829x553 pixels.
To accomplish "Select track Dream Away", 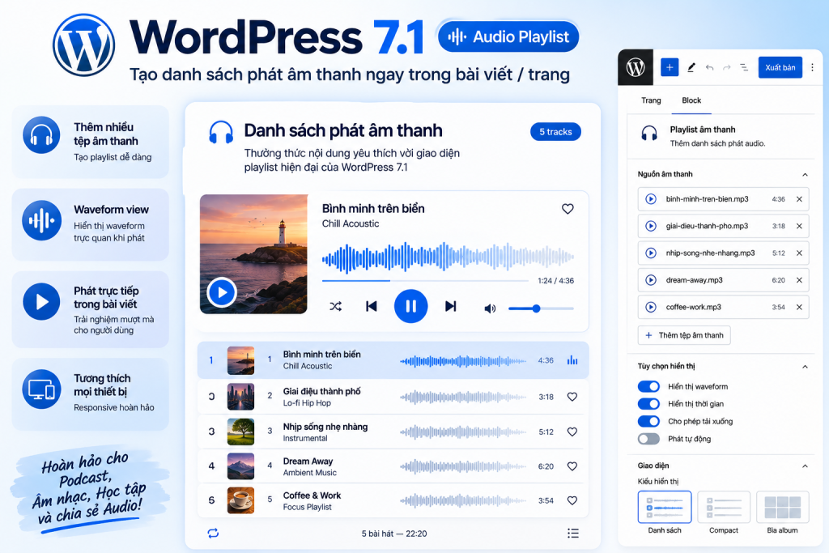I will point(393,466).
